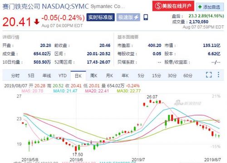The height and width of the screenshot is (163, 227).
Task: Select the 分时 chart tab
Action: click(15, 76)
